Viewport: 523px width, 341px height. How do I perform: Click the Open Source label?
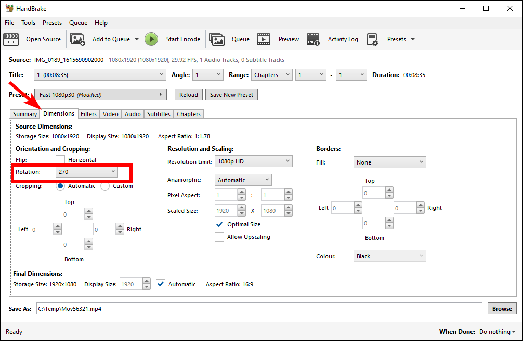(x=43, y=39)
